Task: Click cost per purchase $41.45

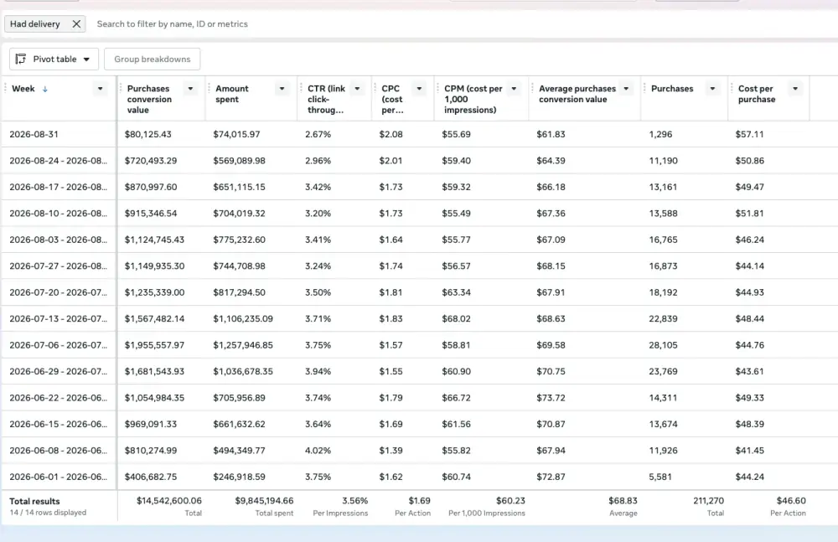Action: 750,450
